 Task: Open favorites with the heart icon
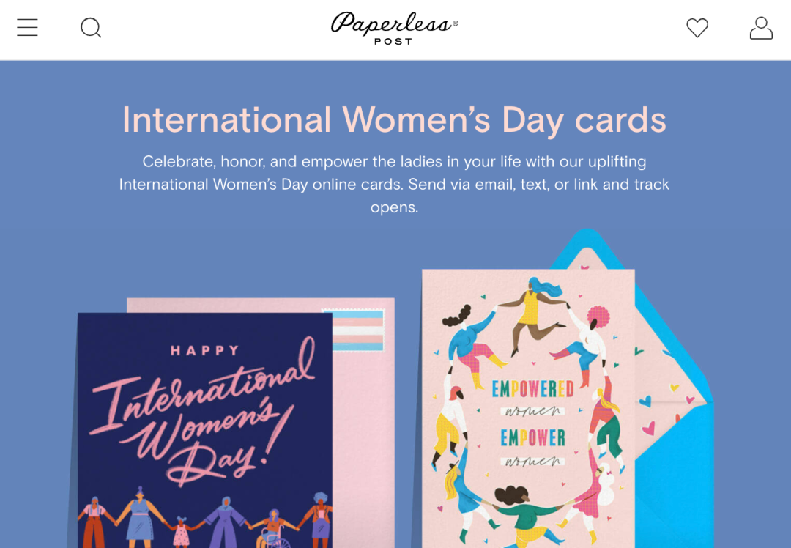(697, 28)
